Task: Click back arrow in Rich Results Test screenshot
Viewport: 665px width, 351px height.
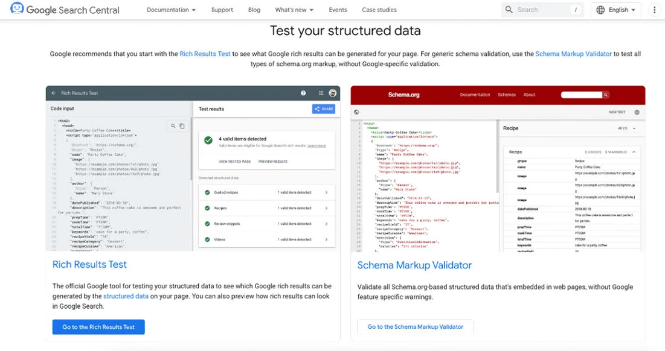Action: (x=53, y=93)
